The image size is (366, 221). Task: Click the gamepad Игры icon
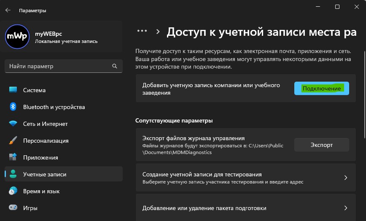13,208
